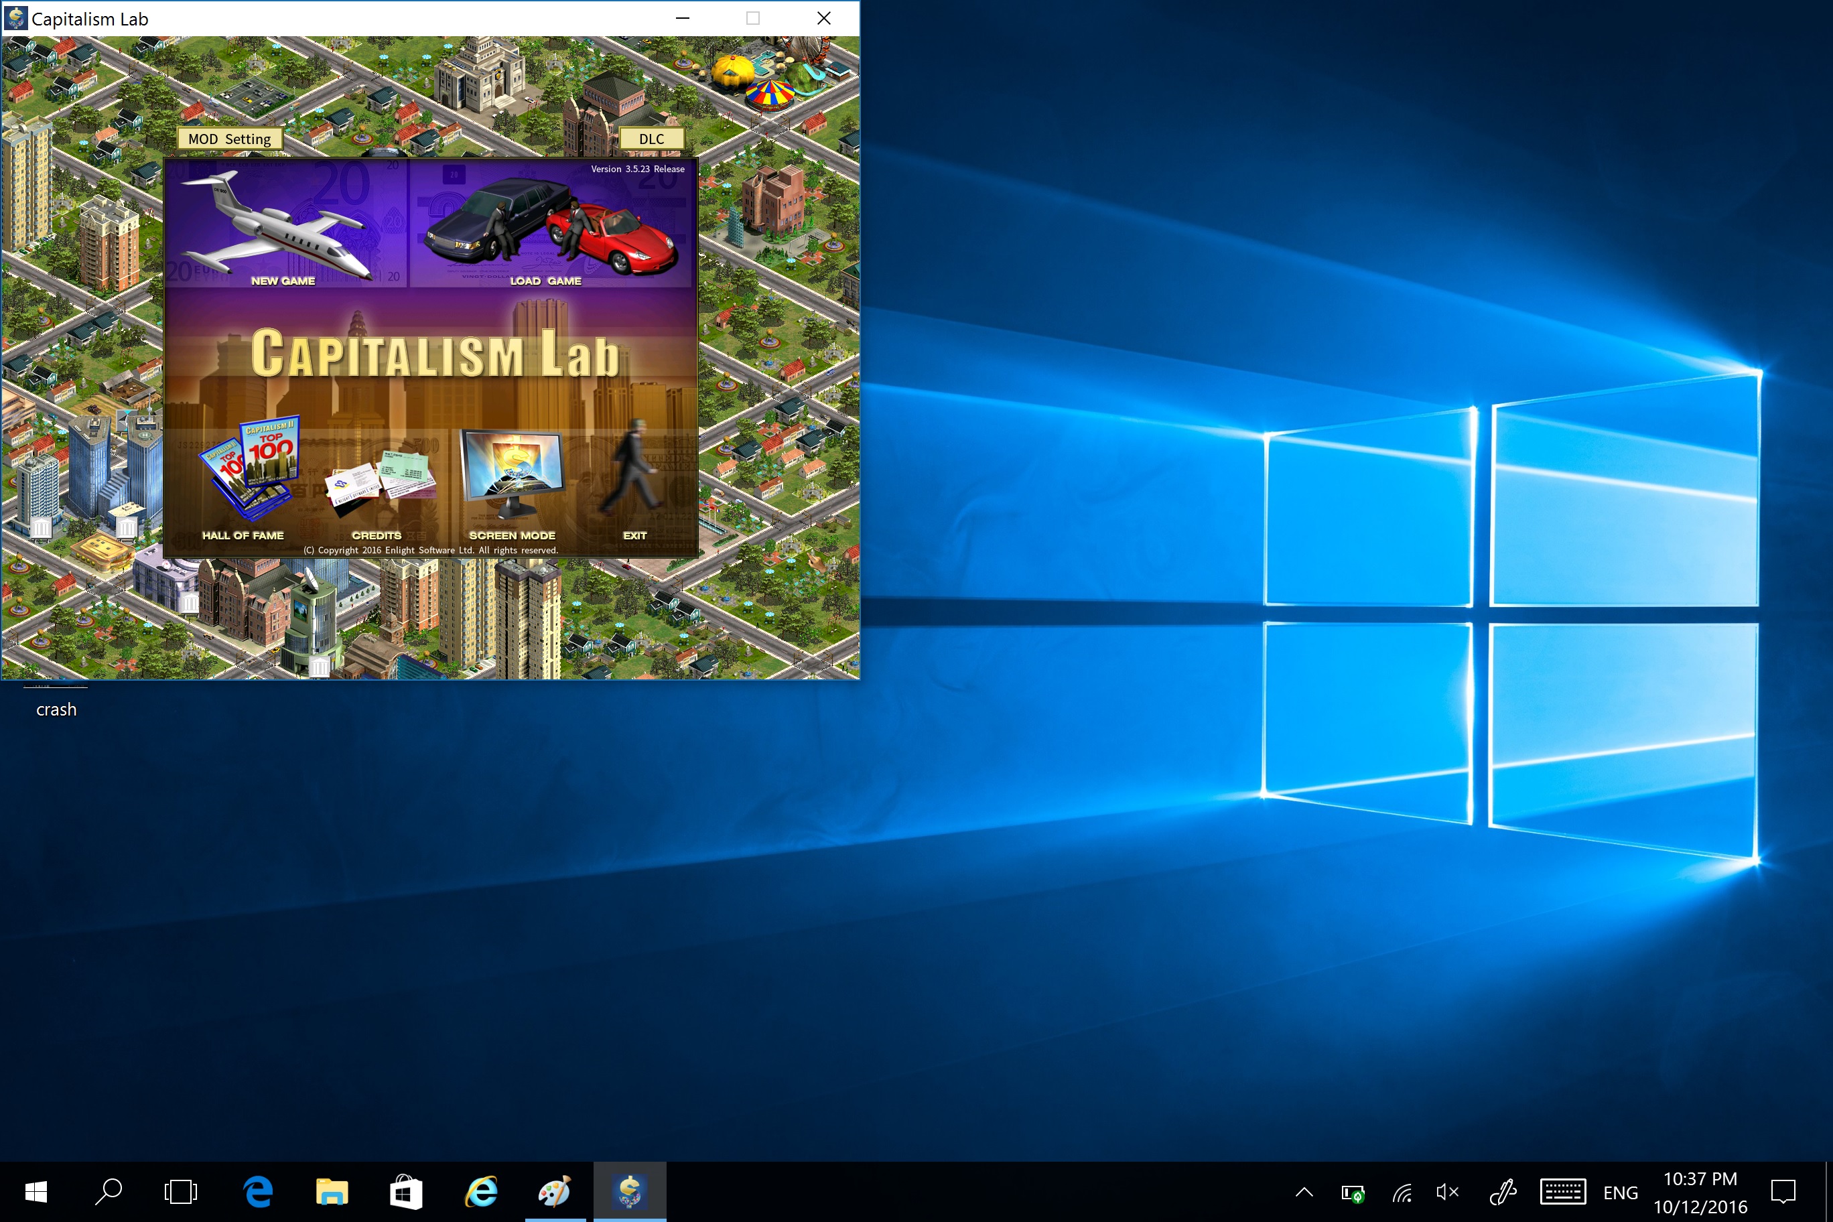Image resolution: width=1833 pixels, height=1222 pixels.
Task: Exit the game via walking man icon
Action: (633, 468)
